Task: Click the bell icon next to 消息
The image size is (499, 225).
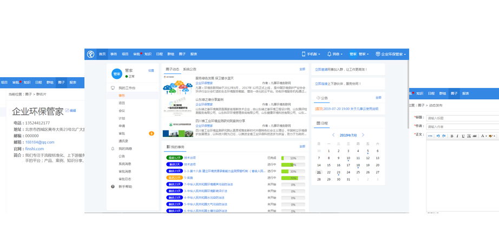Action: 329,54
